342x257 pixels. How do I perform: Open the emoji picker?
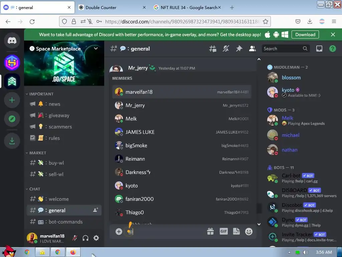click(x=249, y=232)
